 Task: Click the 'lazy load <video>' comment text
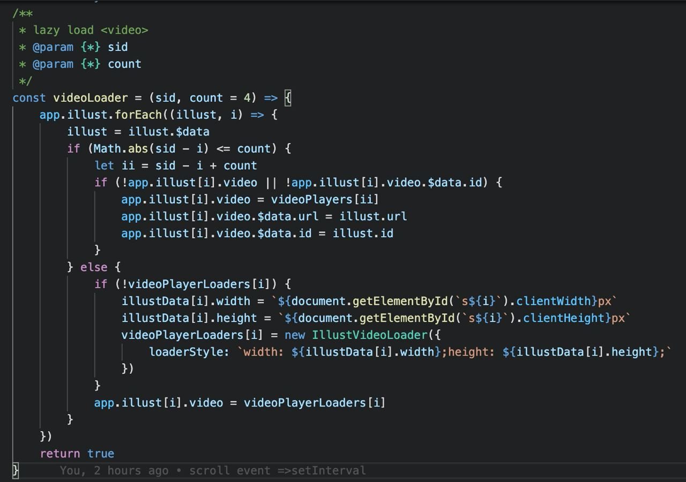tap(91, 31)
